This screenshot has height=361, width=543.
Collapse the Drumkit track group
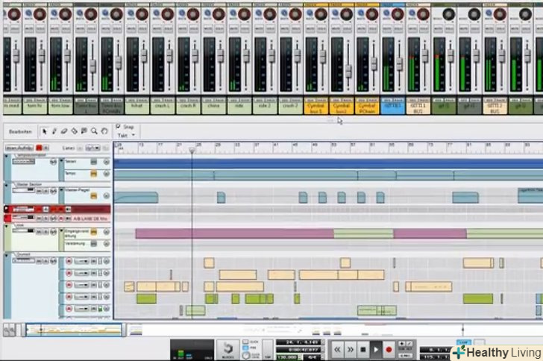[x=7, y=255]
